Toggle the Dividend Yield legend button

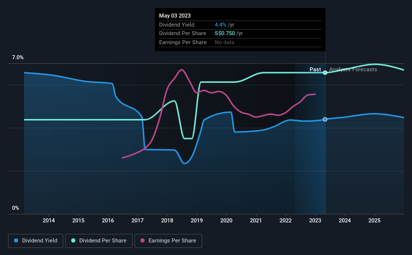[x=36, y=241]
